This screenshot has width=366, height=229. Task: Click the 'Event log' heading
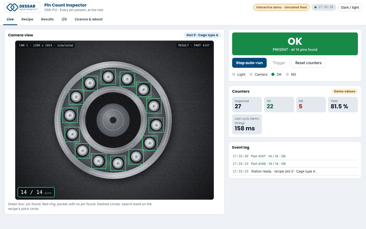pos(241,147)
